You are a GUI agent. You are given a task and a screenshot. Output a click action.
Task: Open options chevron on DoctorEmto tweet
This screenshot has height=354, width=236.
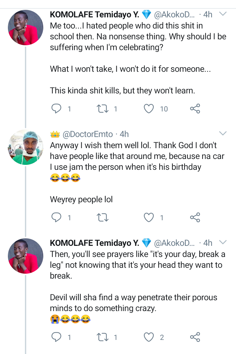point(223,133)
